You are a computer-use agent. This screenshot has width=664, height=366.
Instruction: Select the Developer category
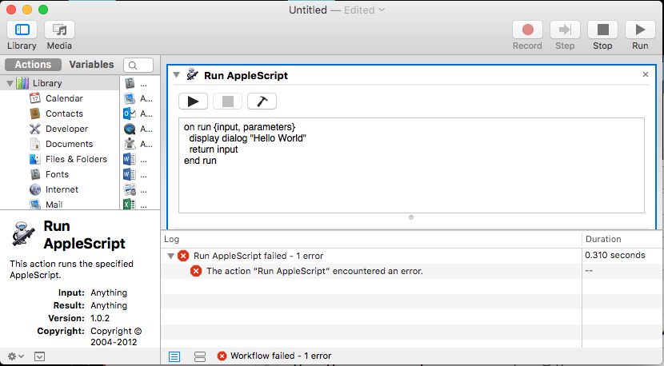click(x=66, y=129)
